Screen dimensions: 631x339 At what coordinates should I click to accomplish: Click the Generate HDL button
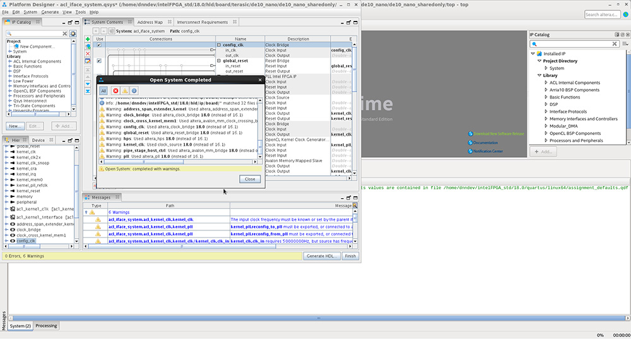tap(322, 256)
